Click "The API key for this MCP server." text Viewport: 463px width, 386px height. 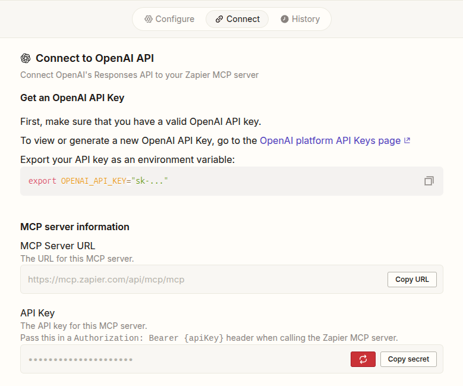tap(84, 326)
